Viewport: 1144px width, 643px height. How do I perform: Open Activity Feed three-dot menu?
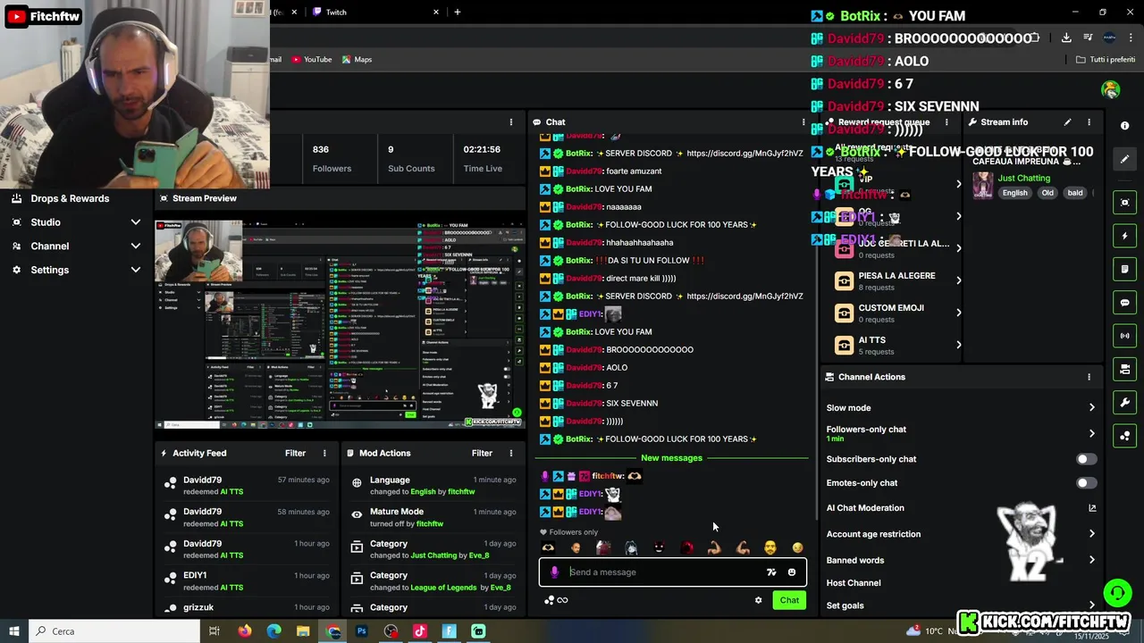[324, 453]
